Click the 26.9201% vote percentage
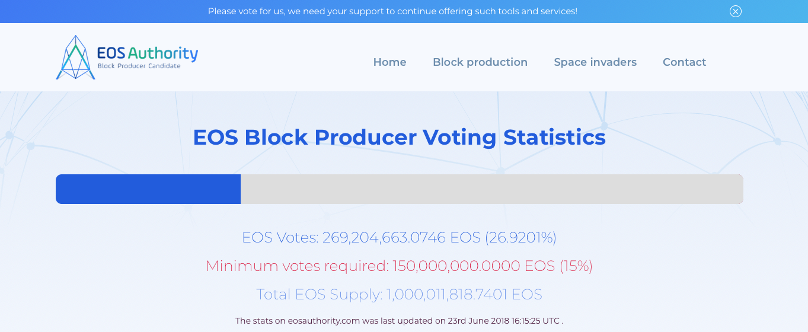Image resolution: width=808 pixels, height=332 pixels. coord(520,238)
